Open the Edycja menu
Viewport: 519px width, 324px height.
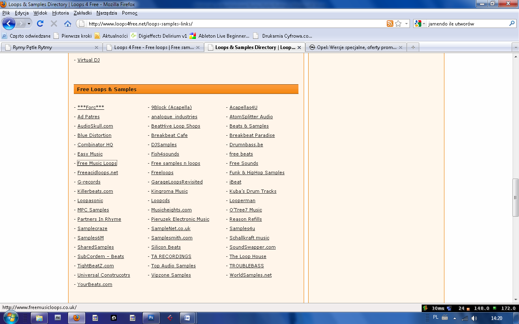point(22,13)
